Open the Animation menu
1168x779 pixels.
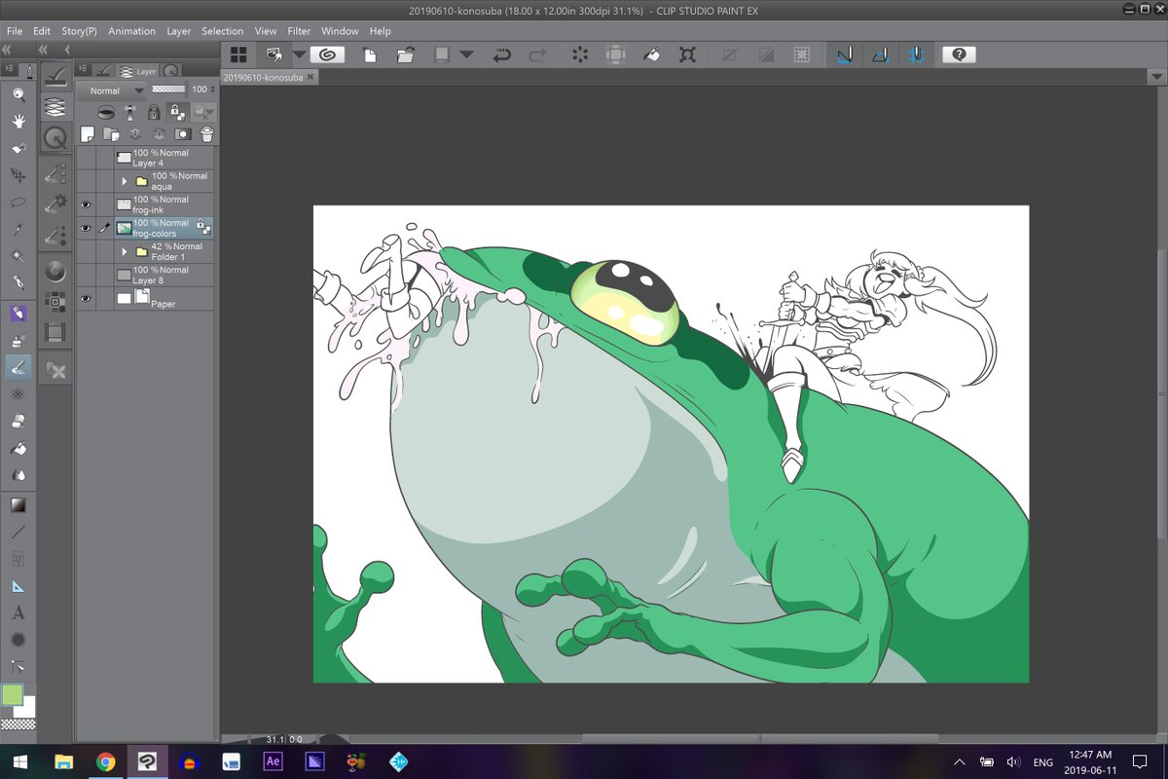pyautogui.click(x=131, y=31)
